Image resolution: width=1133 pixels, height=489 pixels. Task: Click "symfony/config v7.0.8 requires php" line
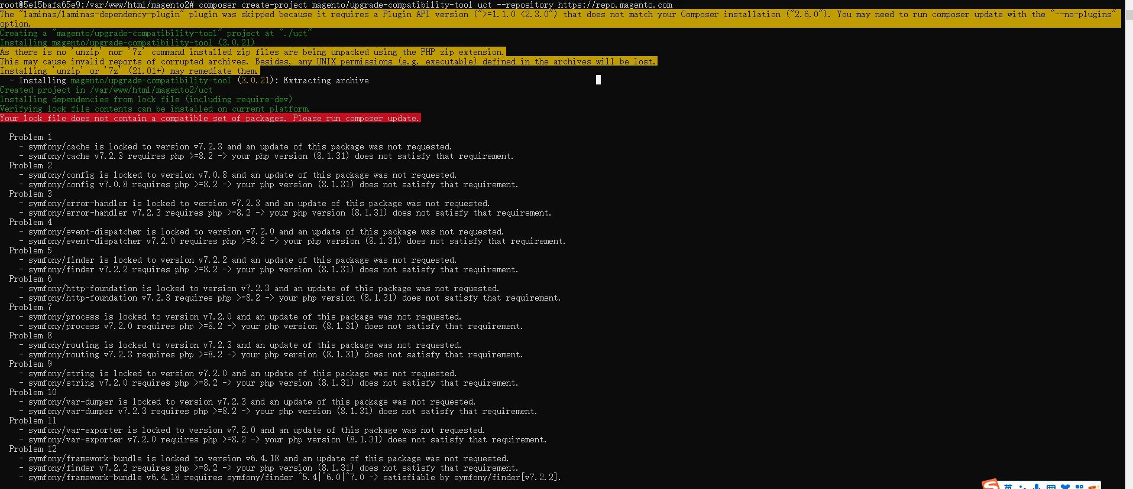coord(268,184)
